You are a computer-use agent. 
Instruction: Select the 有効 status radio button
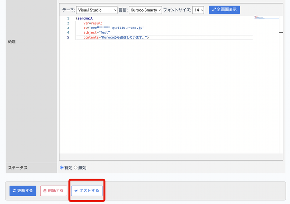[x=62, y=168]
